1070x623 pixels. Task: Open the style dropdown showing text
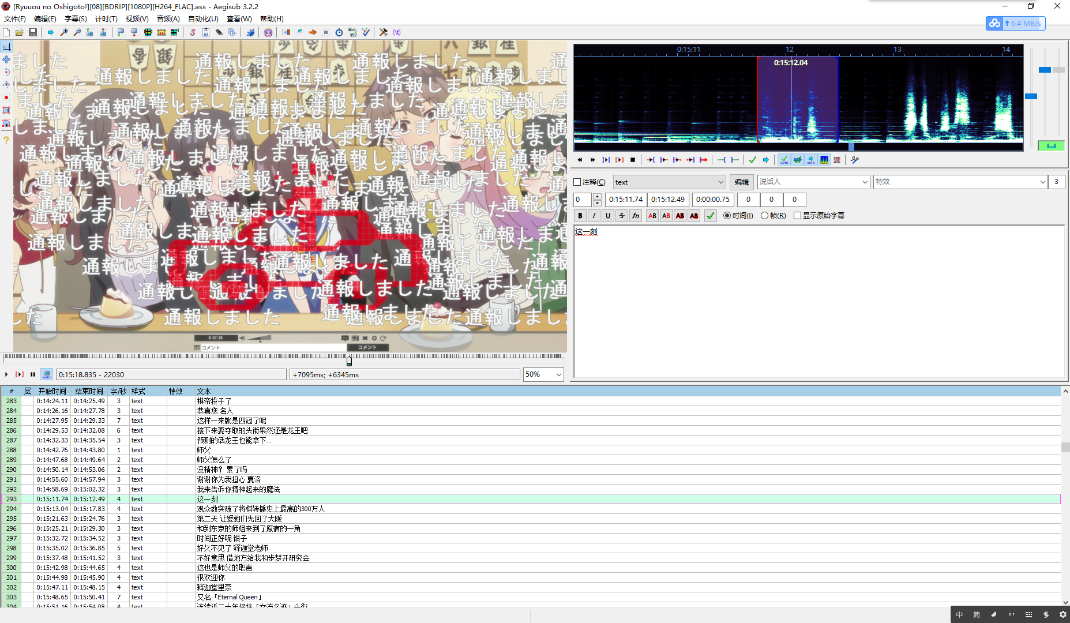click(669, 182)
